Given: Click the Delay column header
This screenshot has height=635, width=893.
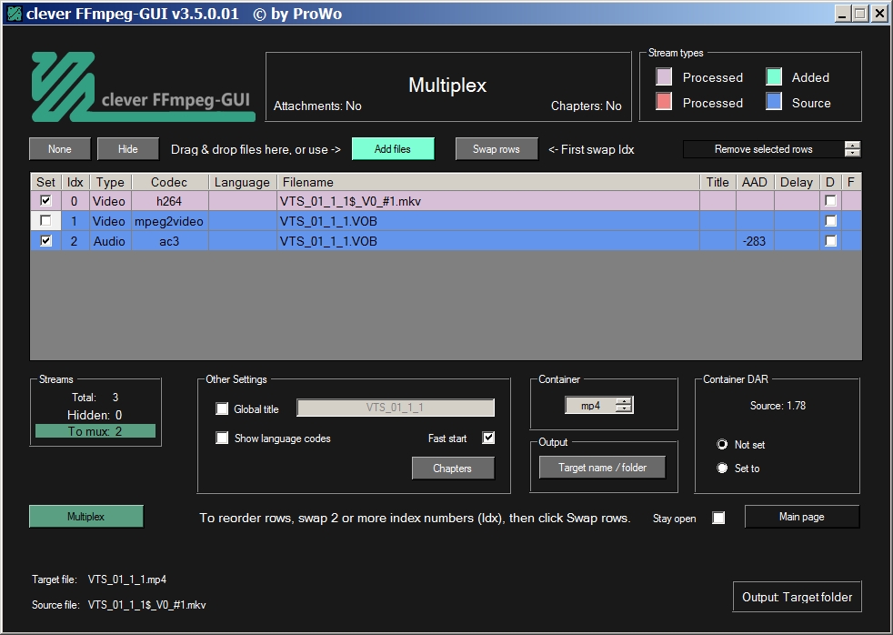Looking at the screenshot, I should [x=797, y=182].
